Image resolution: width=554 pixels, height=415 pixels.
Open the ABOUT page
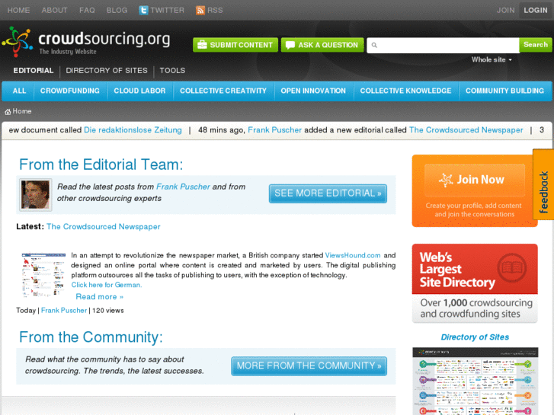[x=54, y=10]
